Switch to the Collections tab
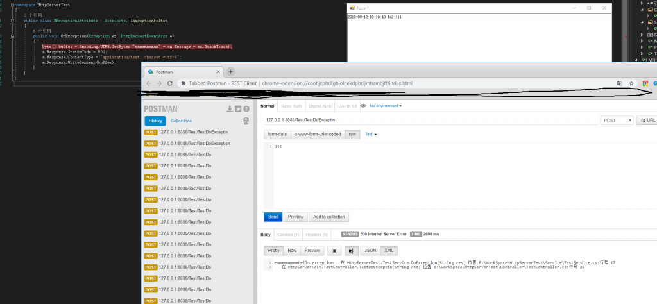Viewport: 657px width, 304px height. [181, 121]
